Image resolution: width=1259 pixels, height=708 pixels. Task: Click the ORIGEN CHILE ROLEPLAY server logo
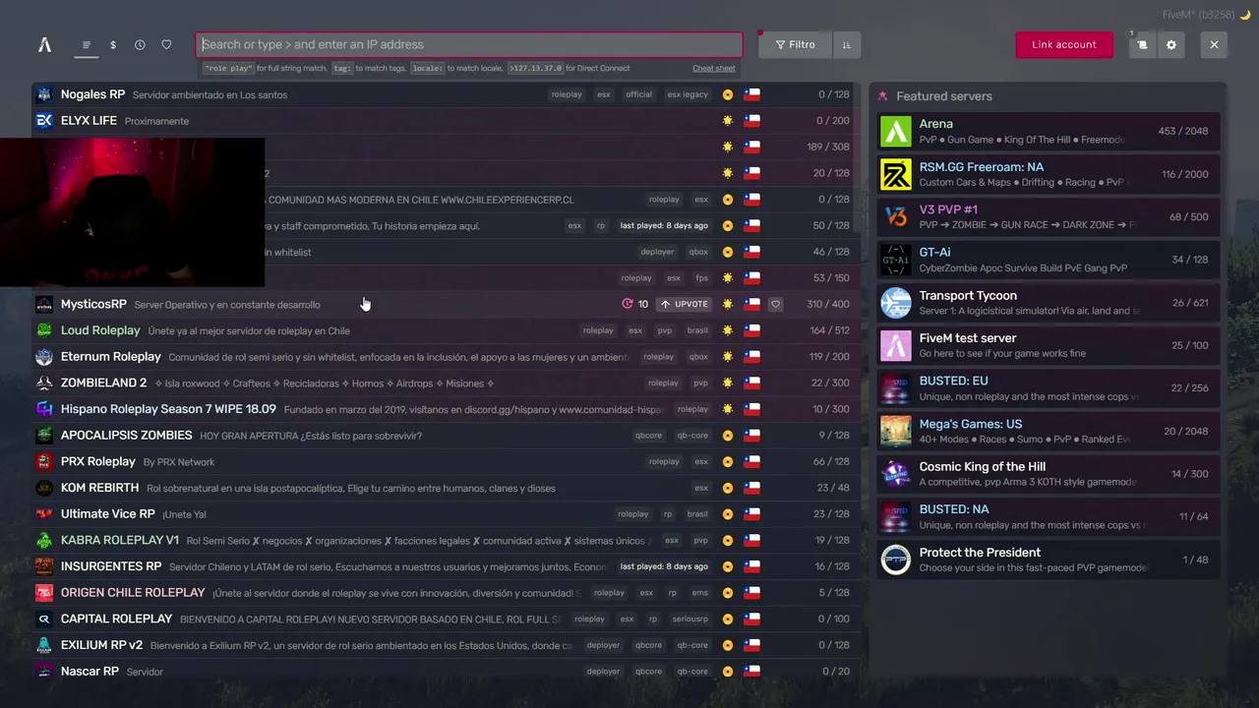tap(44, 593)
